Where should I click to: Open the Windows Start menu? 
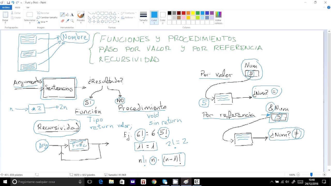5,182
